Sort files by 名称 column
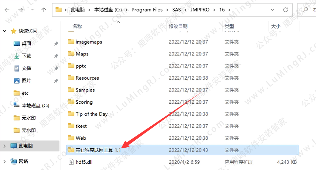This screenshot has height=170, width=316. (x=77, y=26)
